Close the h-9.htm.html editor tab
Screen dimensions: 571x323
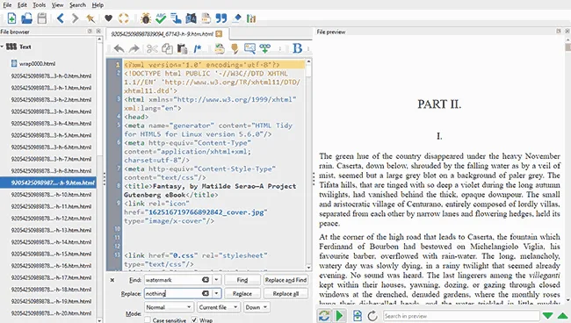(219, 34)
